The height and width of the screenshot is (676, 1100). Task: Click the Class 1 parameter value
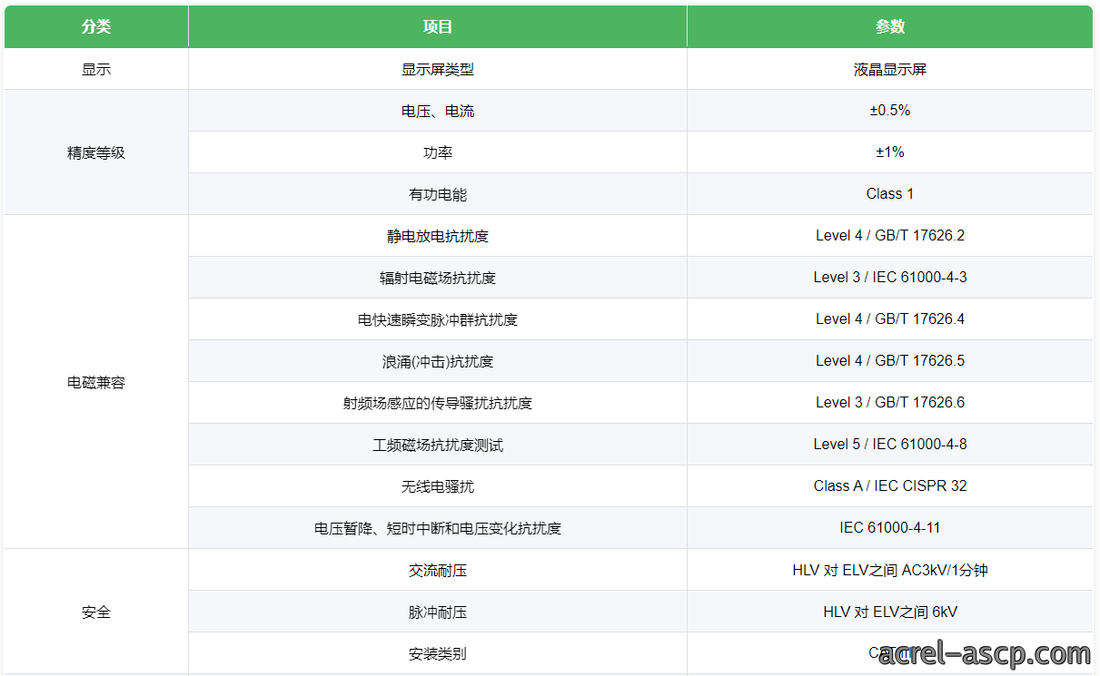pos(890,194)
